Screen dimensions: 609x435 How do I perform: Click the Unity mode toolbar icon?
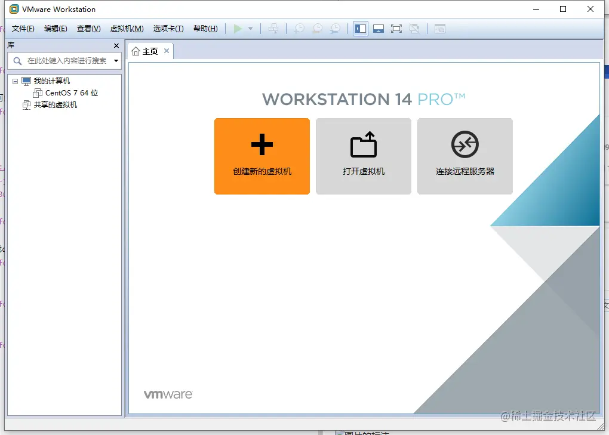(x=414, y=29)
